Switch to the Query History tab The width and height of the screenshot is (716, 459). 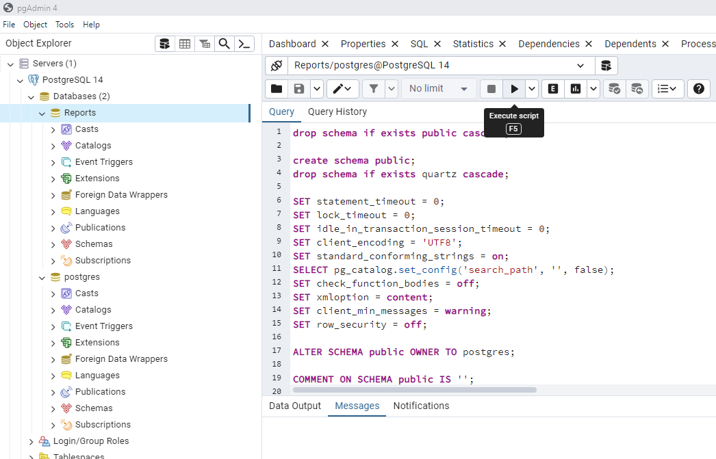pyautogui.click(x=337, y=112)
